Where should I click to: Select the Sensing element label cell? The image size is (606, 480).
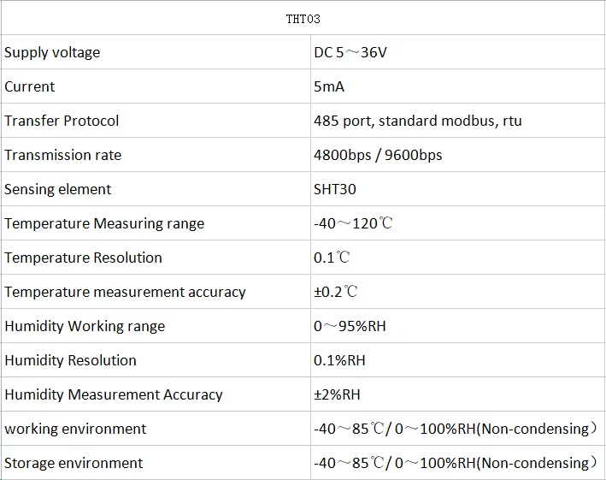(58, 189)
